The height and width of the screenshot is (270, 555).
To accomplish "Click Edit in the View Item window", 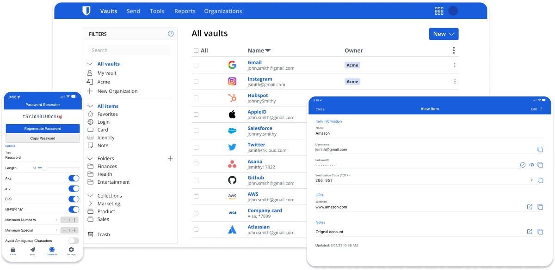I will [534, 109].
